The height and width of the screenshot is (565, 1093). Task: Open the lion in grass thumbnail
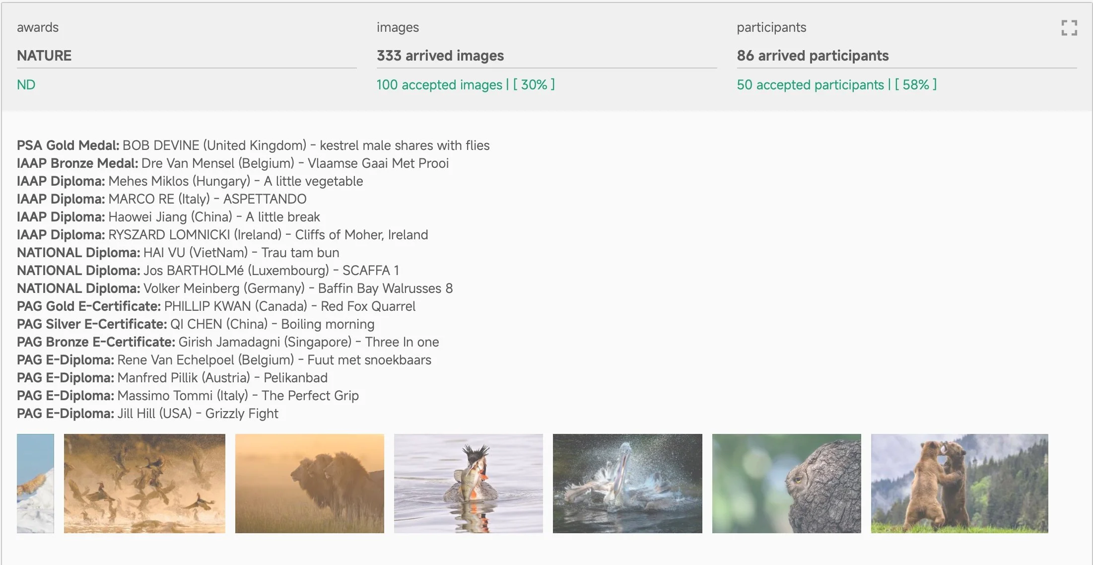[x=309, y=483]
